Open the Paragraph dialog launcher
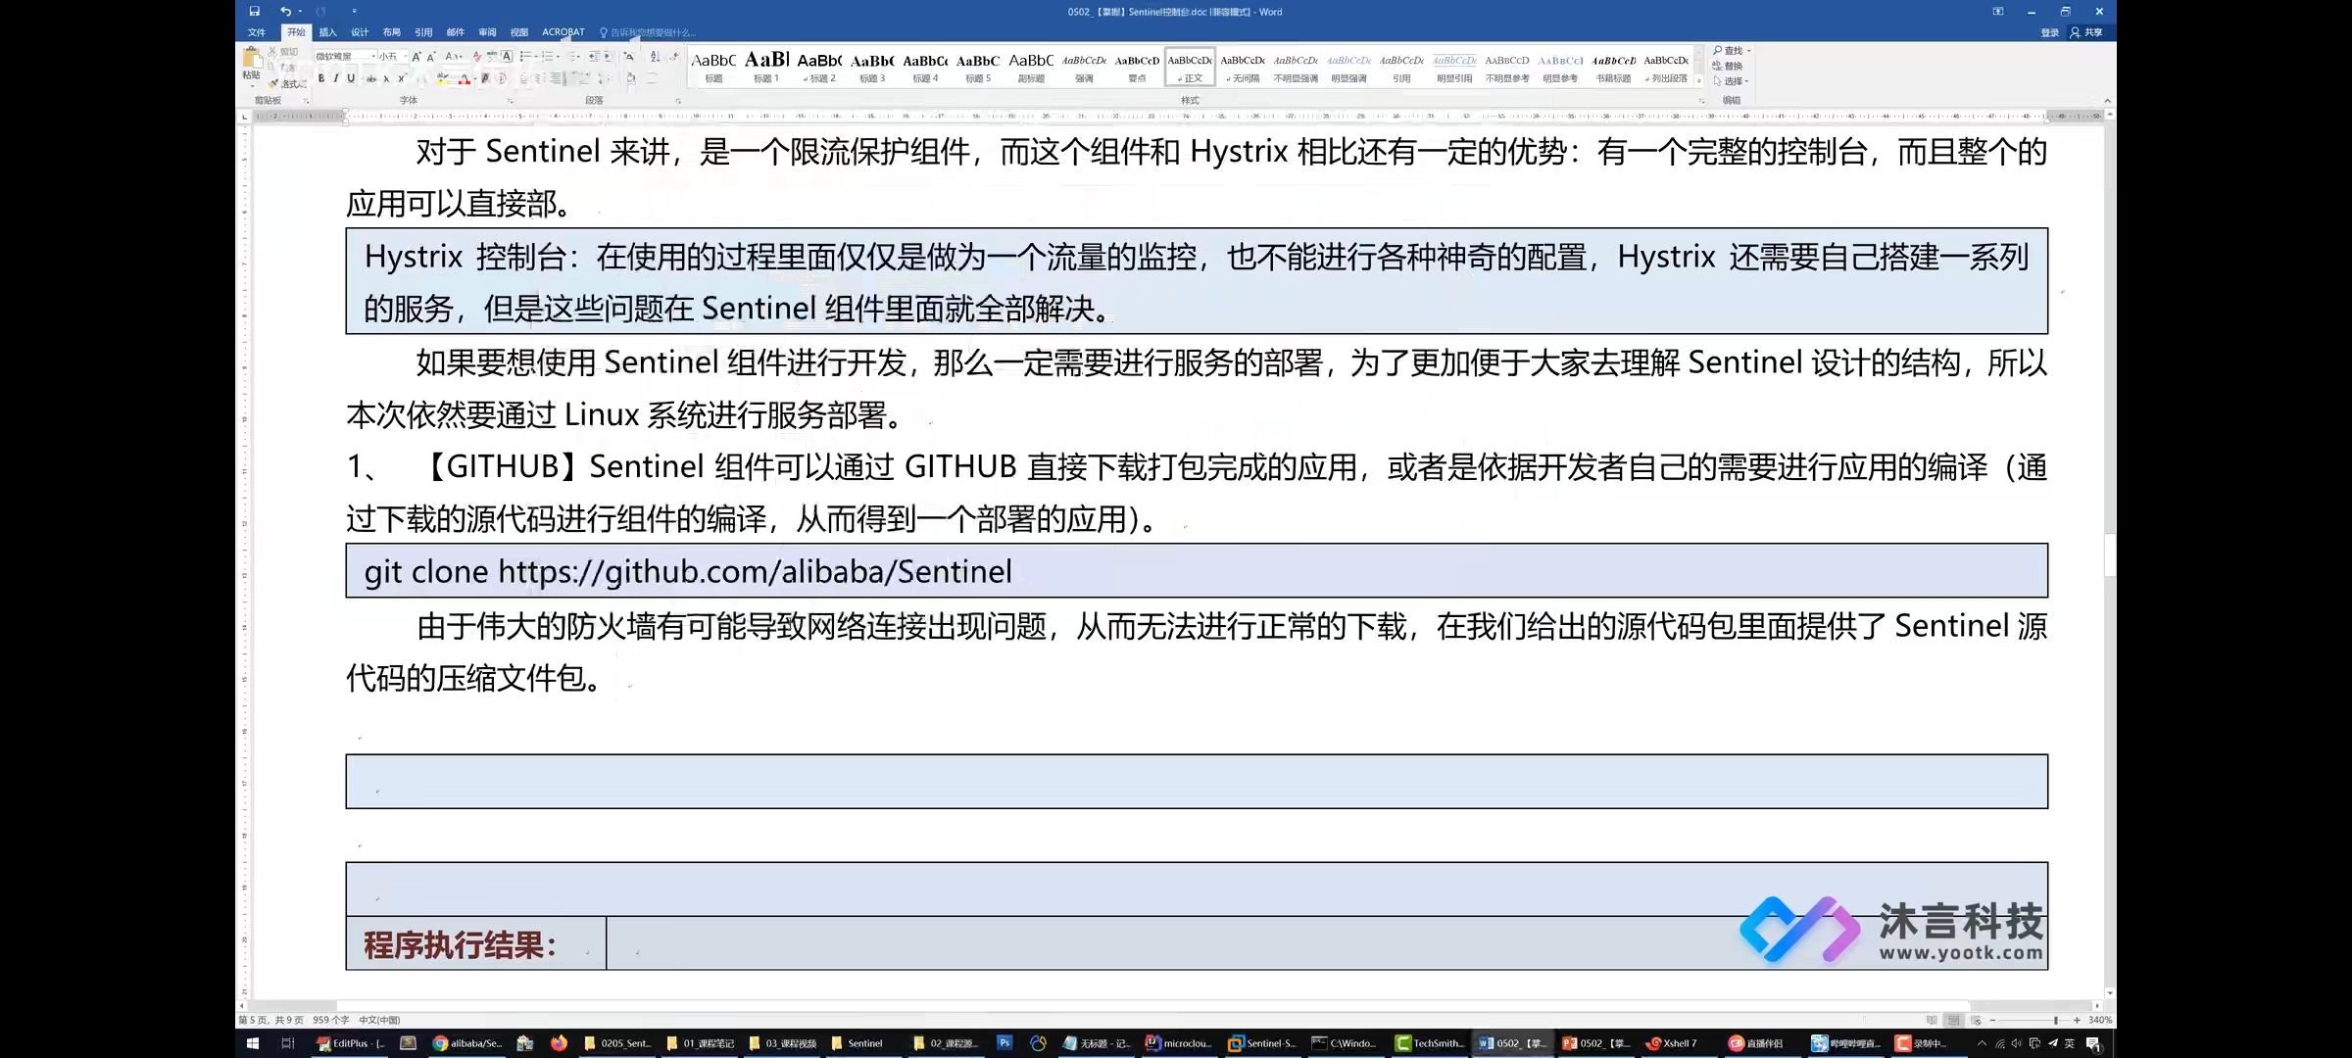This screenshot has height=1058, width=2352. (x=678, y=101)
